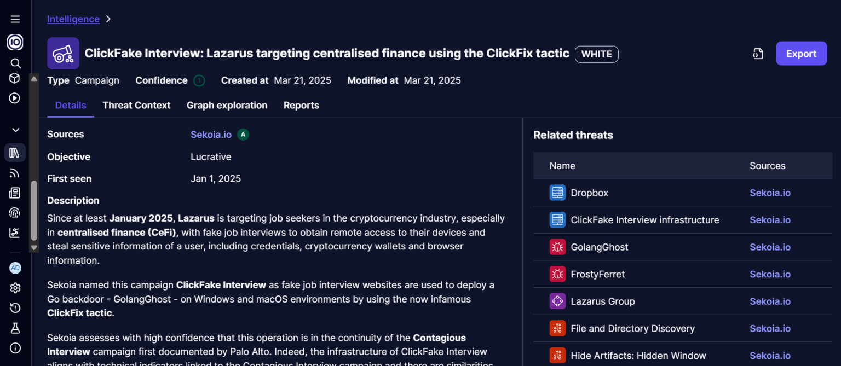Viewport: 841px width, 366px height.
Task: Click the sidebar scrollbar down arrow
Action: point(34,247)
